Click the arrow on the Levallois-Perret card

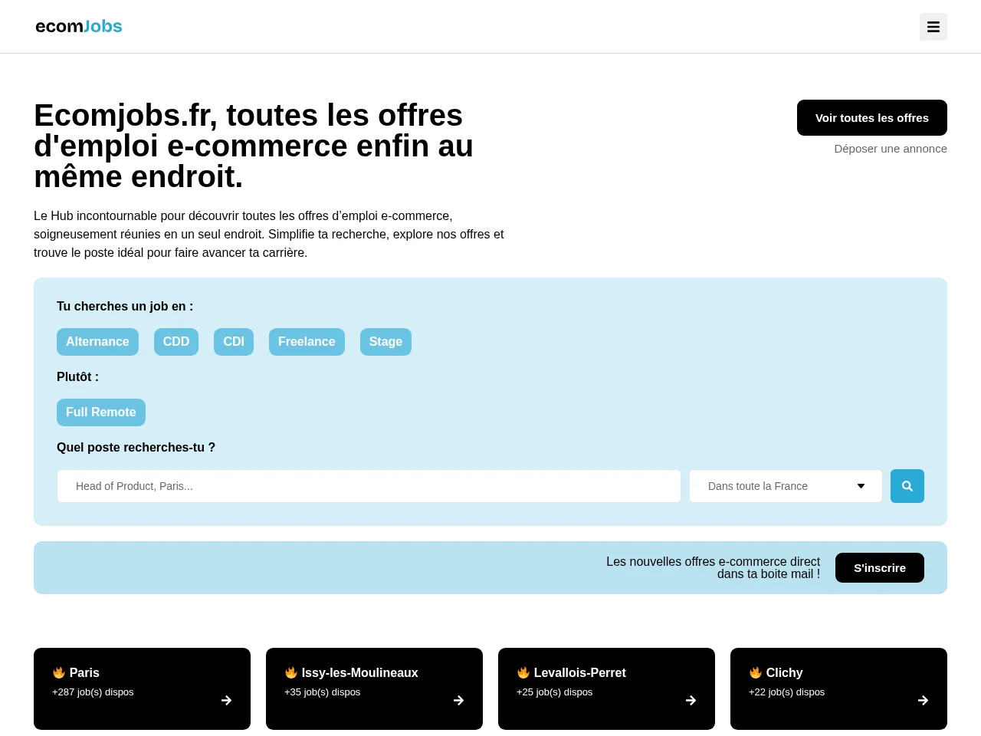pos(691,700)
